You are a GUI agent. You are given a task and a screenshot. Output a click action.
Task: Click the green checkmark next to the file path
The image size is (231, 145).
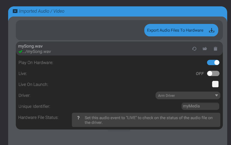click(20, 52)
